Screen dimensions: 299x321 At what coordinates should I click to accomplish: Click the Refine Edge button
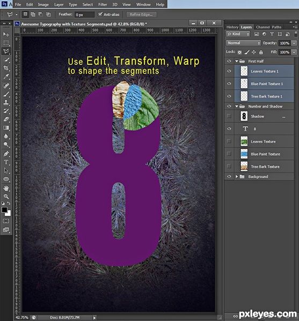click(141, 14)
